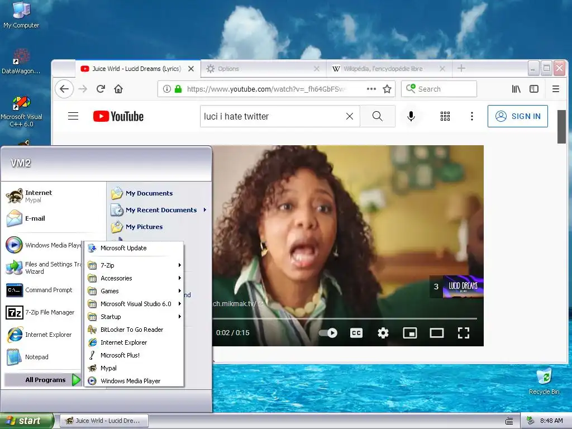Close the Options tab
The width and height of the screenshot is (572, 429).
(316, 69)
